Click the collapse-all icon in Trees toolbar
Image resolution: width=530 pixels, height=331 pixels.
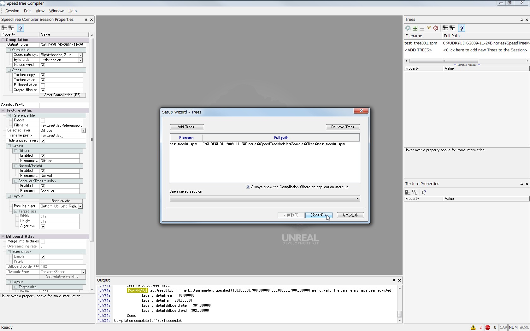445,28
